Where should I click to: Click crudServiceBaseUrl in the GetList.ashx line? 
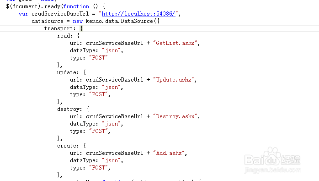click(x=115, y=43)
